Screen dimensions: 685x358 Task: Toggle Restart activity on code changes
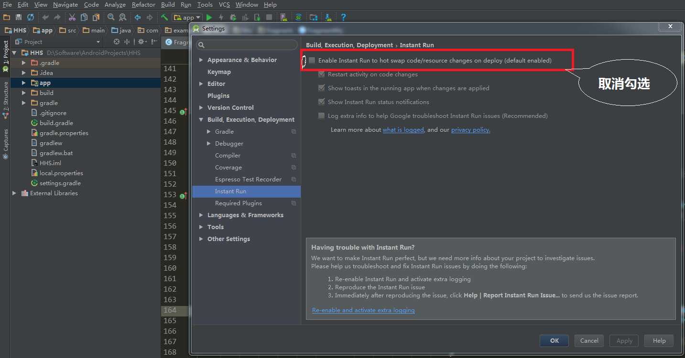(322, 74)
